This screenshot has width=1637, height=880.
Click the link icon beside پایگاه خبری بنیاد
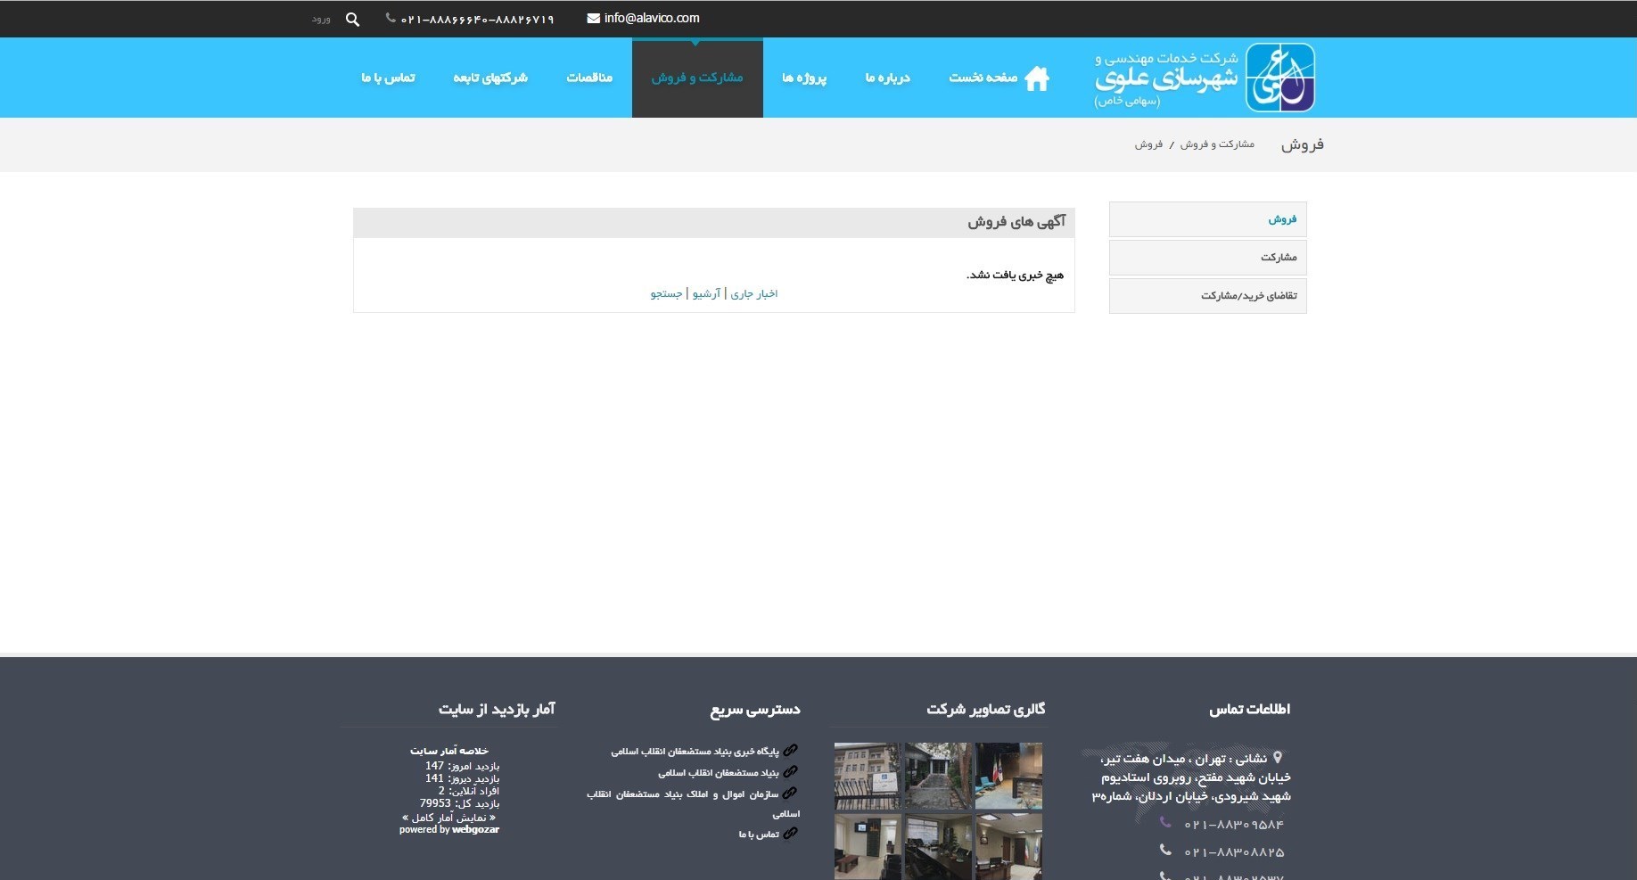coord(790,751)
